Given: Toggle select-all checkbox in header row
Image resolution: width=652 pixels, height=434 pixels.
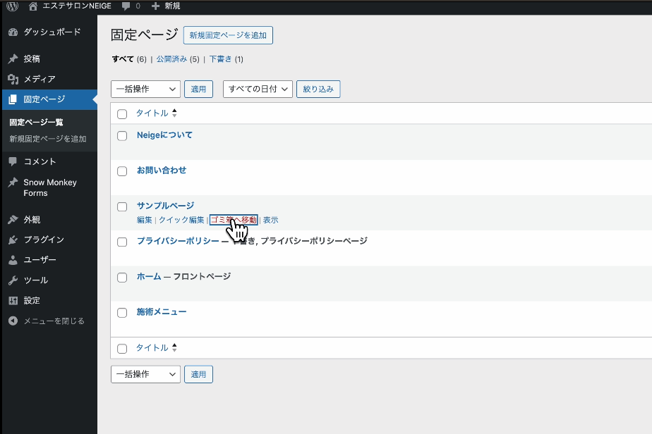Looking at the screenshot, I should tap(122, 114).
